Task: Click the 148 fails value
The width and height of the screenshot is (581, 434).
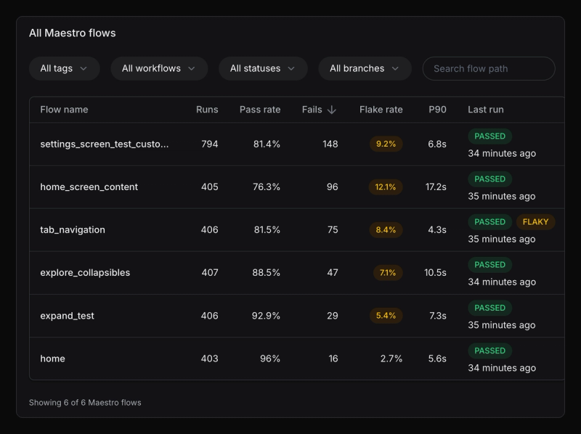Action: tap(330, 144)
